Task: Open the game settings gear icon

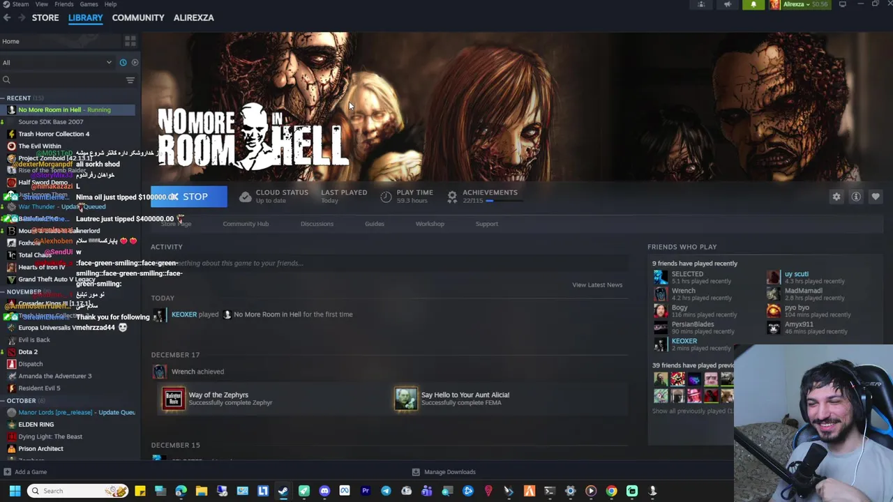Action: point(836,197)
